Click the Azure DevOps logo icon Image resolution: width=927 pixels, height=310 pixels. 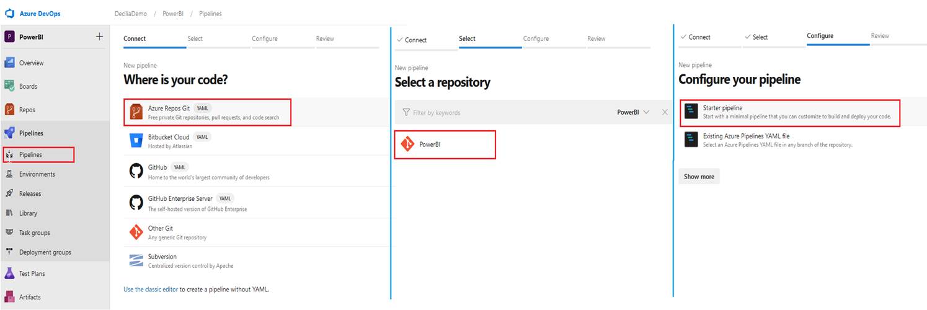tap(9, 13)
